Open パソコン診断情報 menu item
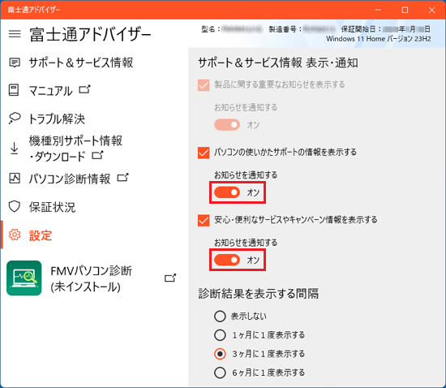This screenshot has height=388, width=446. [x=70, y=179]
